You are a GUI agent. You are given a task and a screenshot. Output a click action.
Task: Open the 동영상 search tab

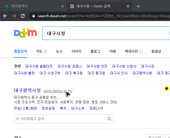156,51
